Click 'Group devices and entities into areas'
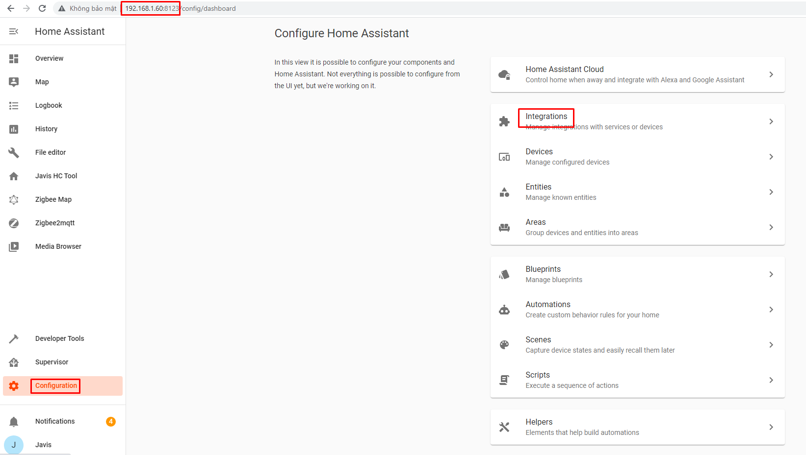Screen dimensions: 806x455 pyautogui.click(x=582, y=233)
